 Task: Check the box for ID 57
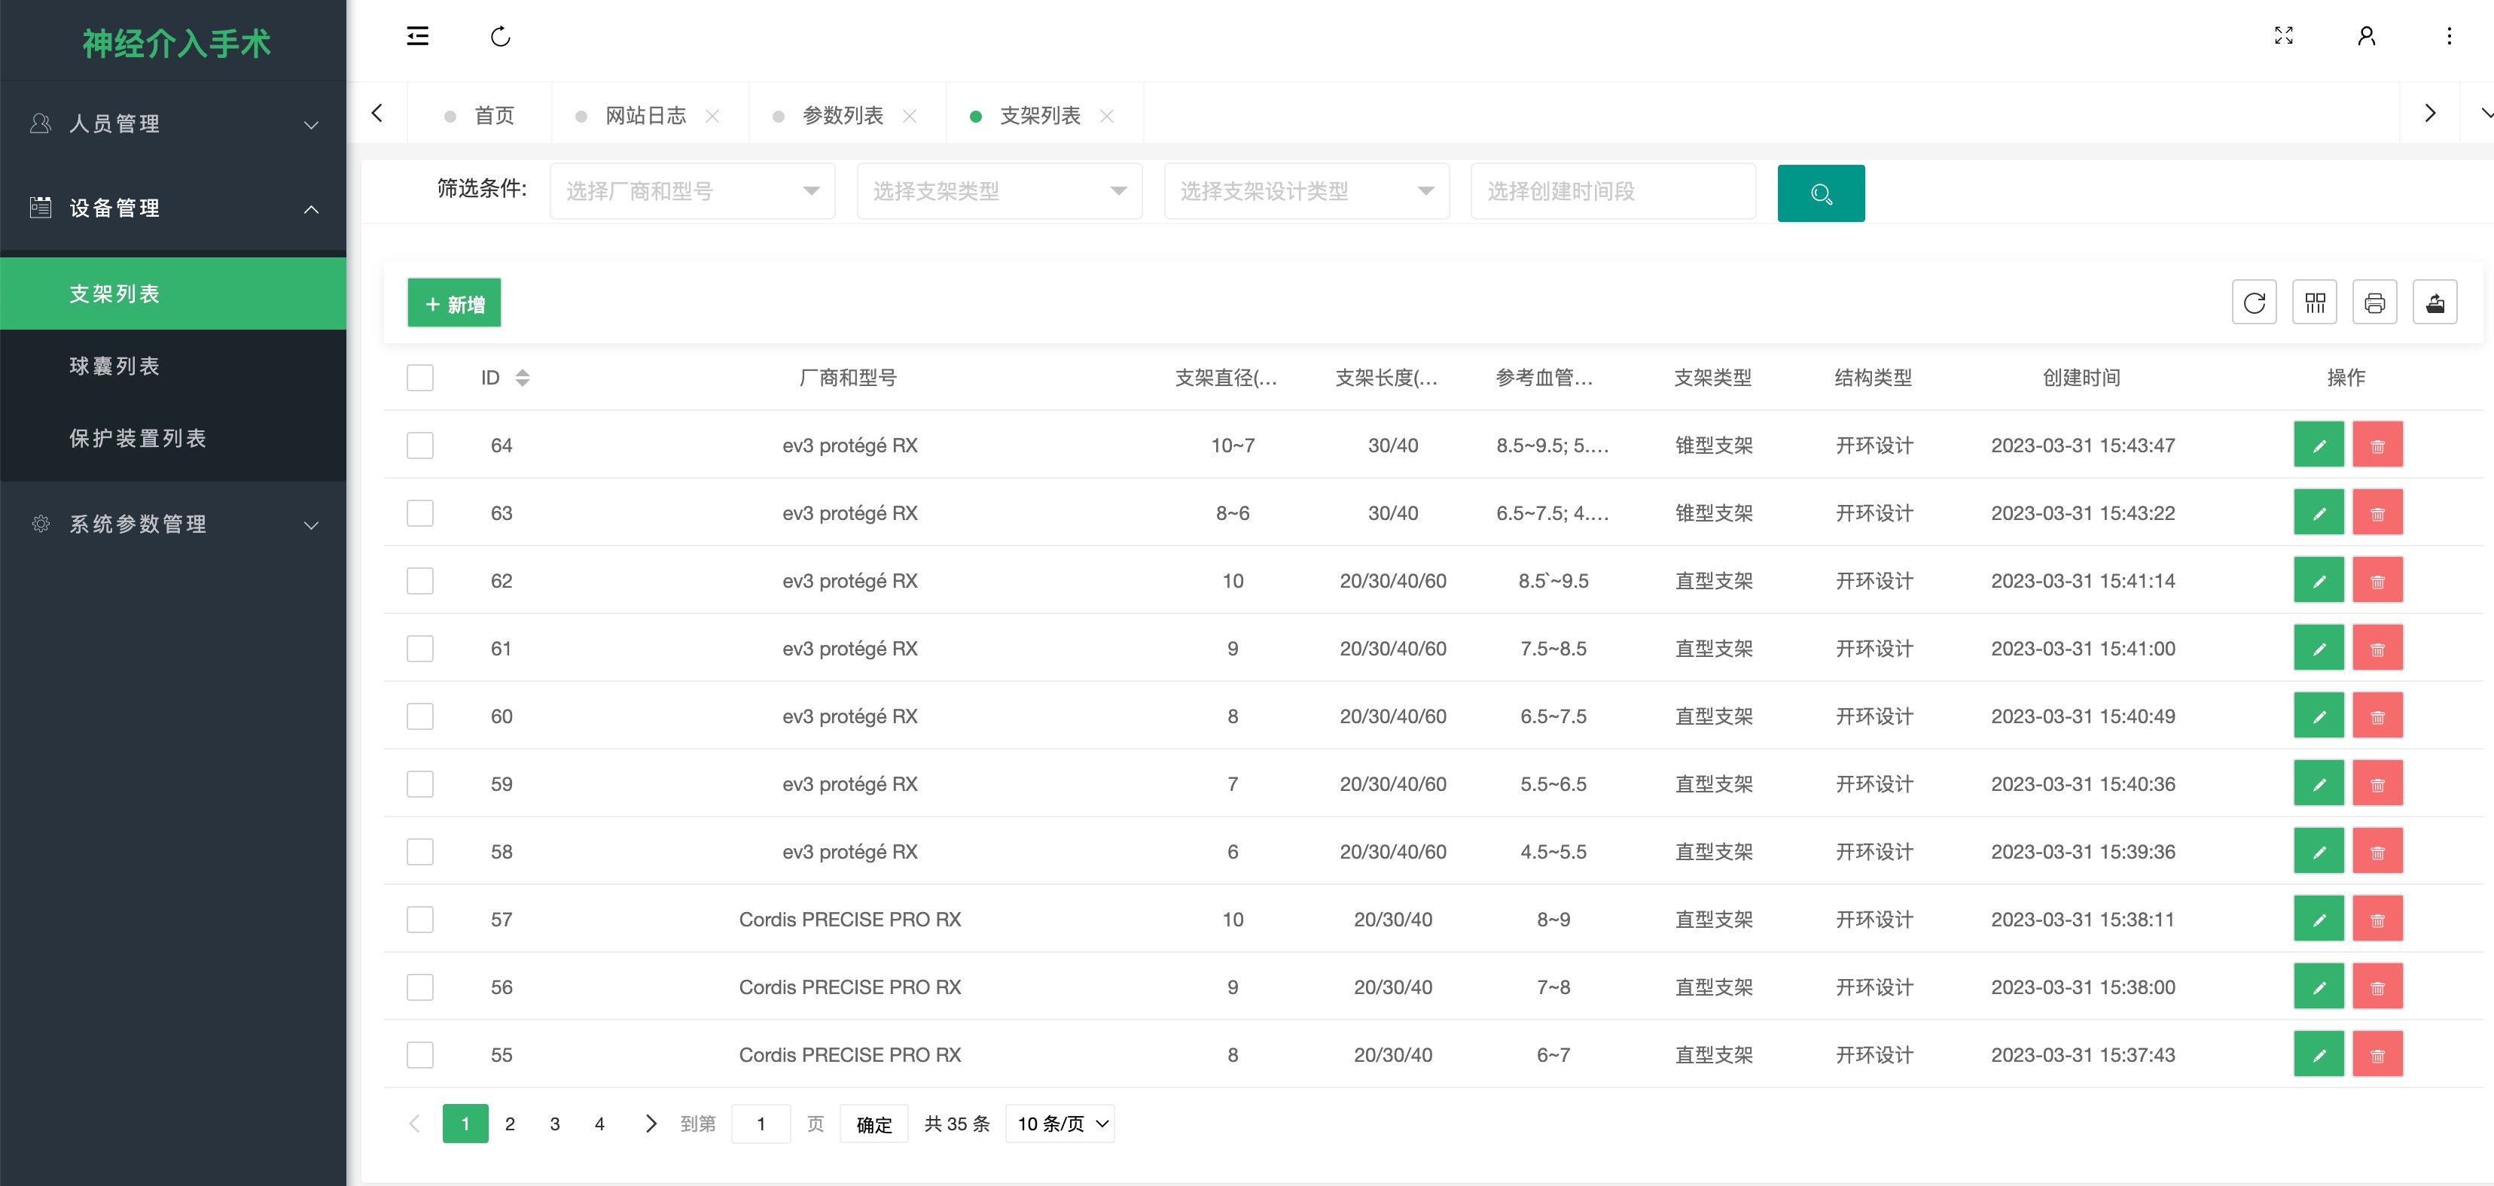[420, 919]
